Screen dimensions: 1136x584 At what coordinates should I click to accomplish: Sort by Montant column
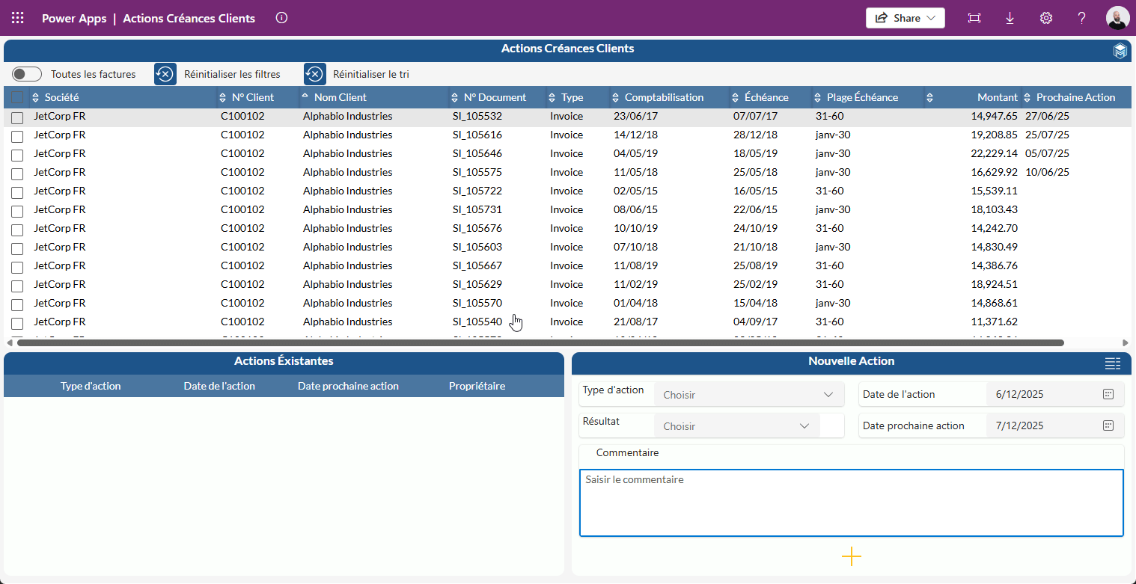(929, 98)
